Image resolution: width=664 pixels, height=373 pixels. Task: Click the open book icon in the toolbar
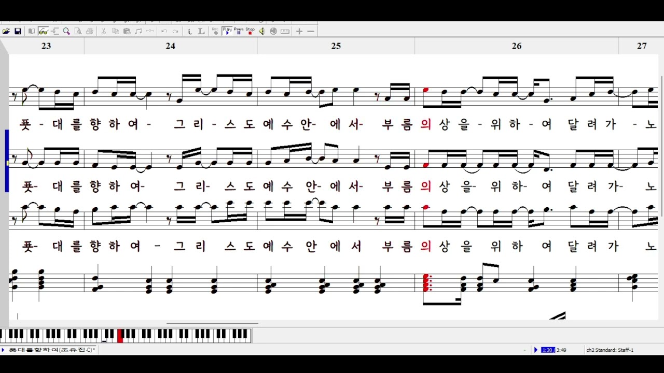tap(32, 32)
